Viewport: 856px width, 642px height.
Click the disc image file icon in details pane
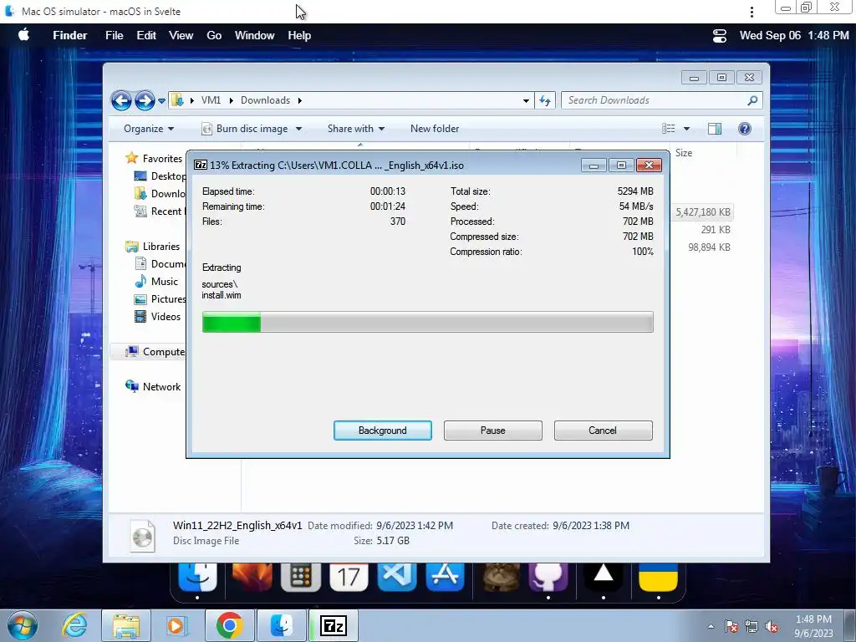click(x=142, y=536)
